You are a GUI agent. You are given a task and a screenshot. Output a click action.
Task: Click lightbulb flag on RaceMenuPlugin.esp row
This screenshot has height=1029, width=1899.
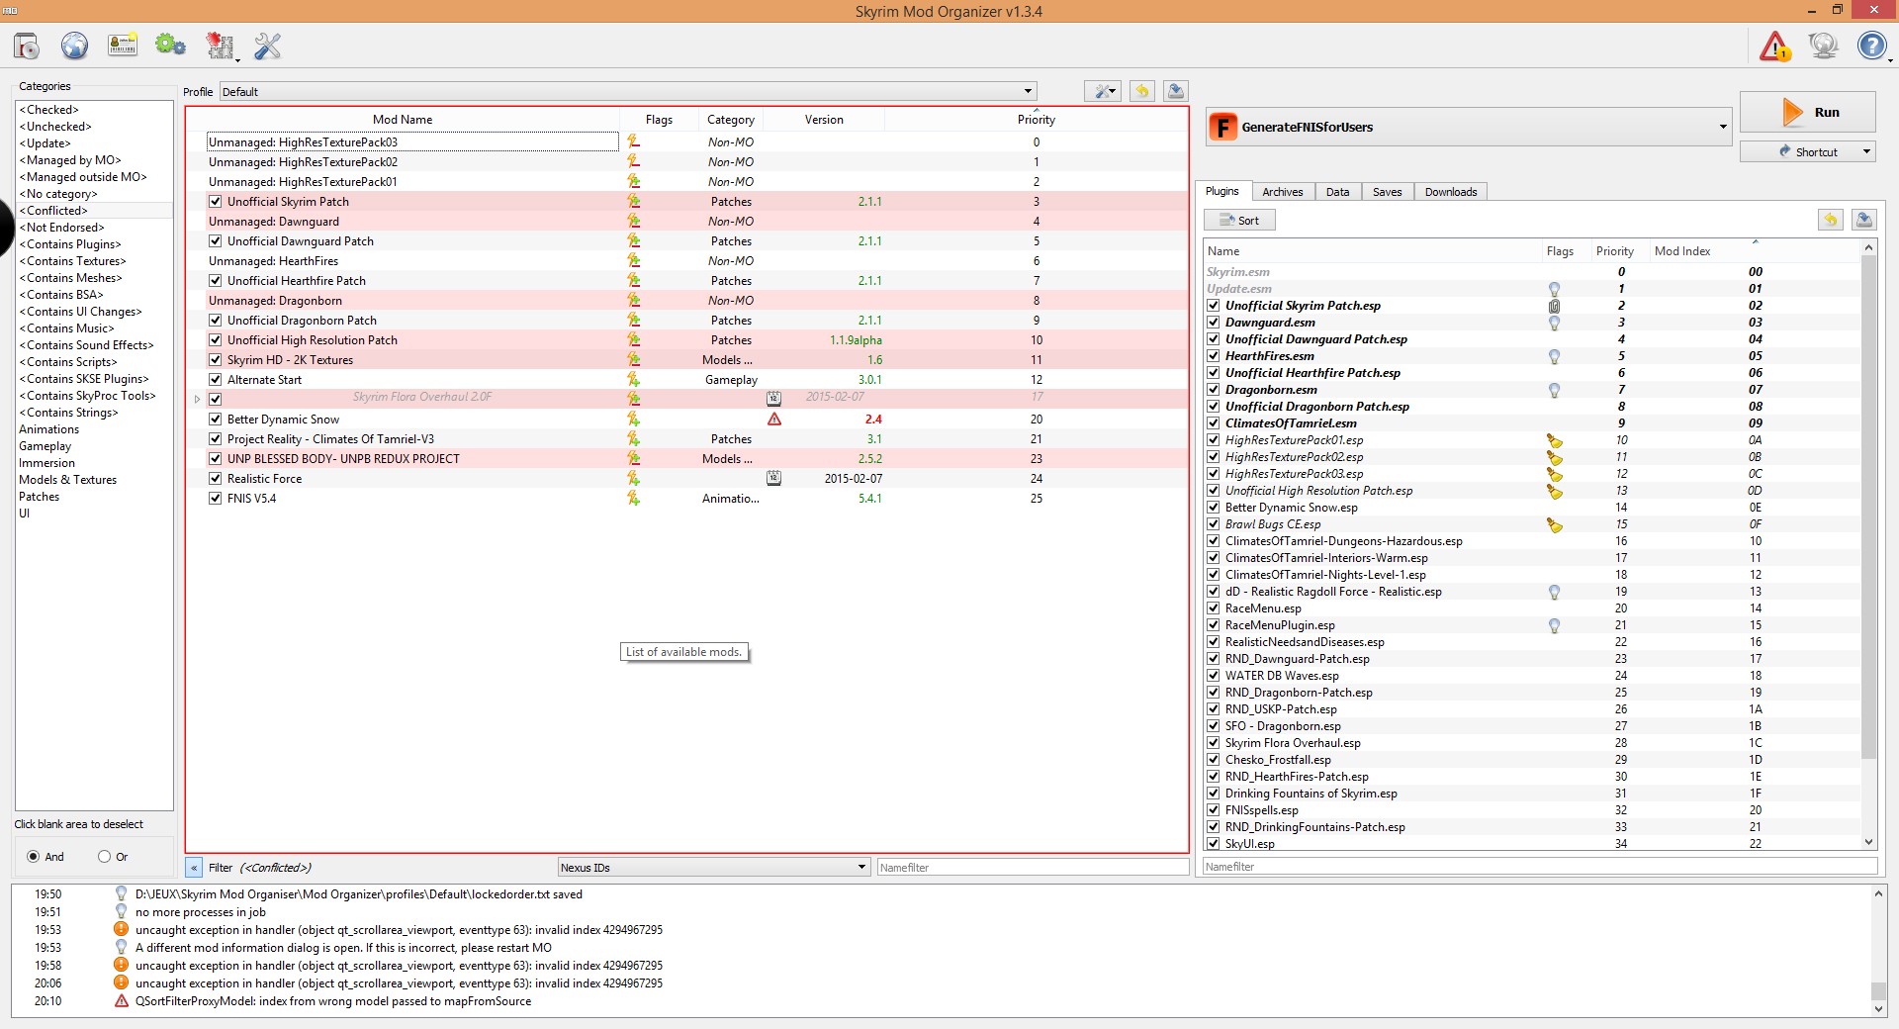tap(1554, 625)
